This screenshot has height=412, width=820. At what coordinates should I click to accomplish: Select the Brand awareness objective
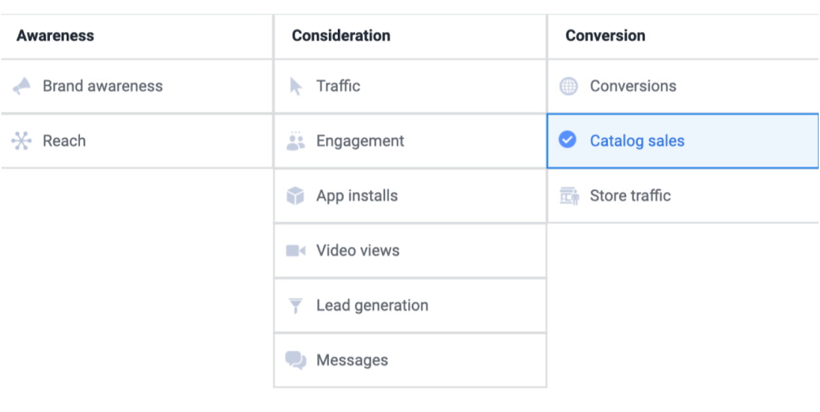click(103, 86)
